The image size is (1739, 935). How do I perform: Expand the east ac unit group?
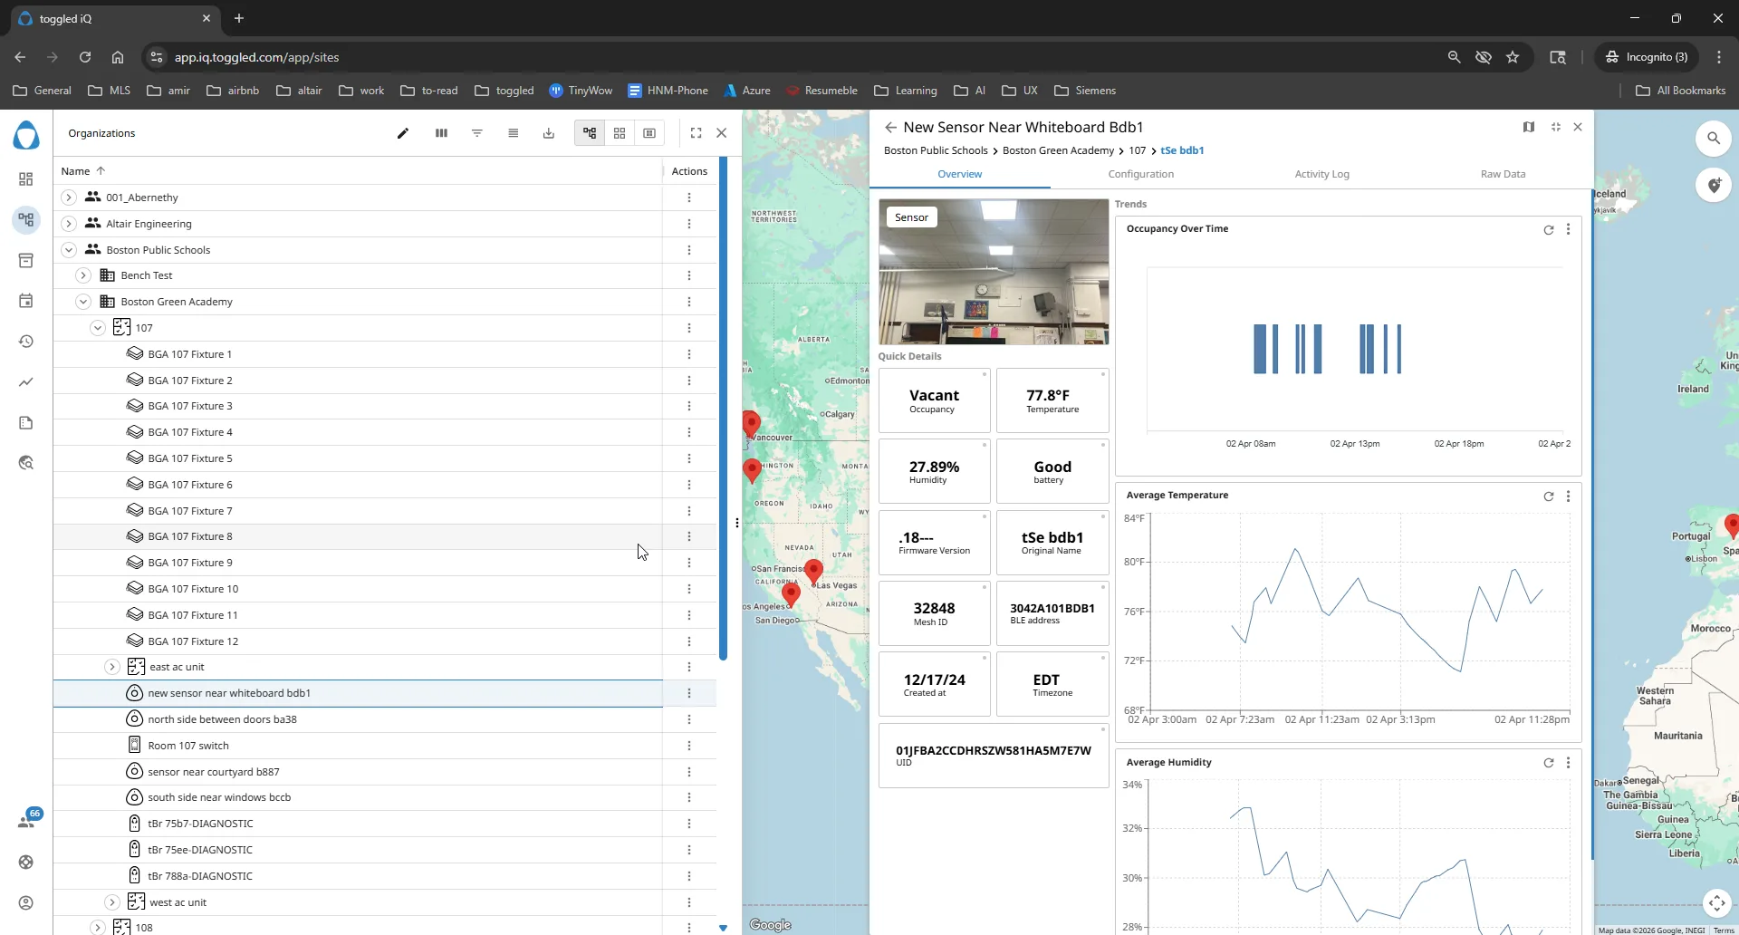[112, 667]
